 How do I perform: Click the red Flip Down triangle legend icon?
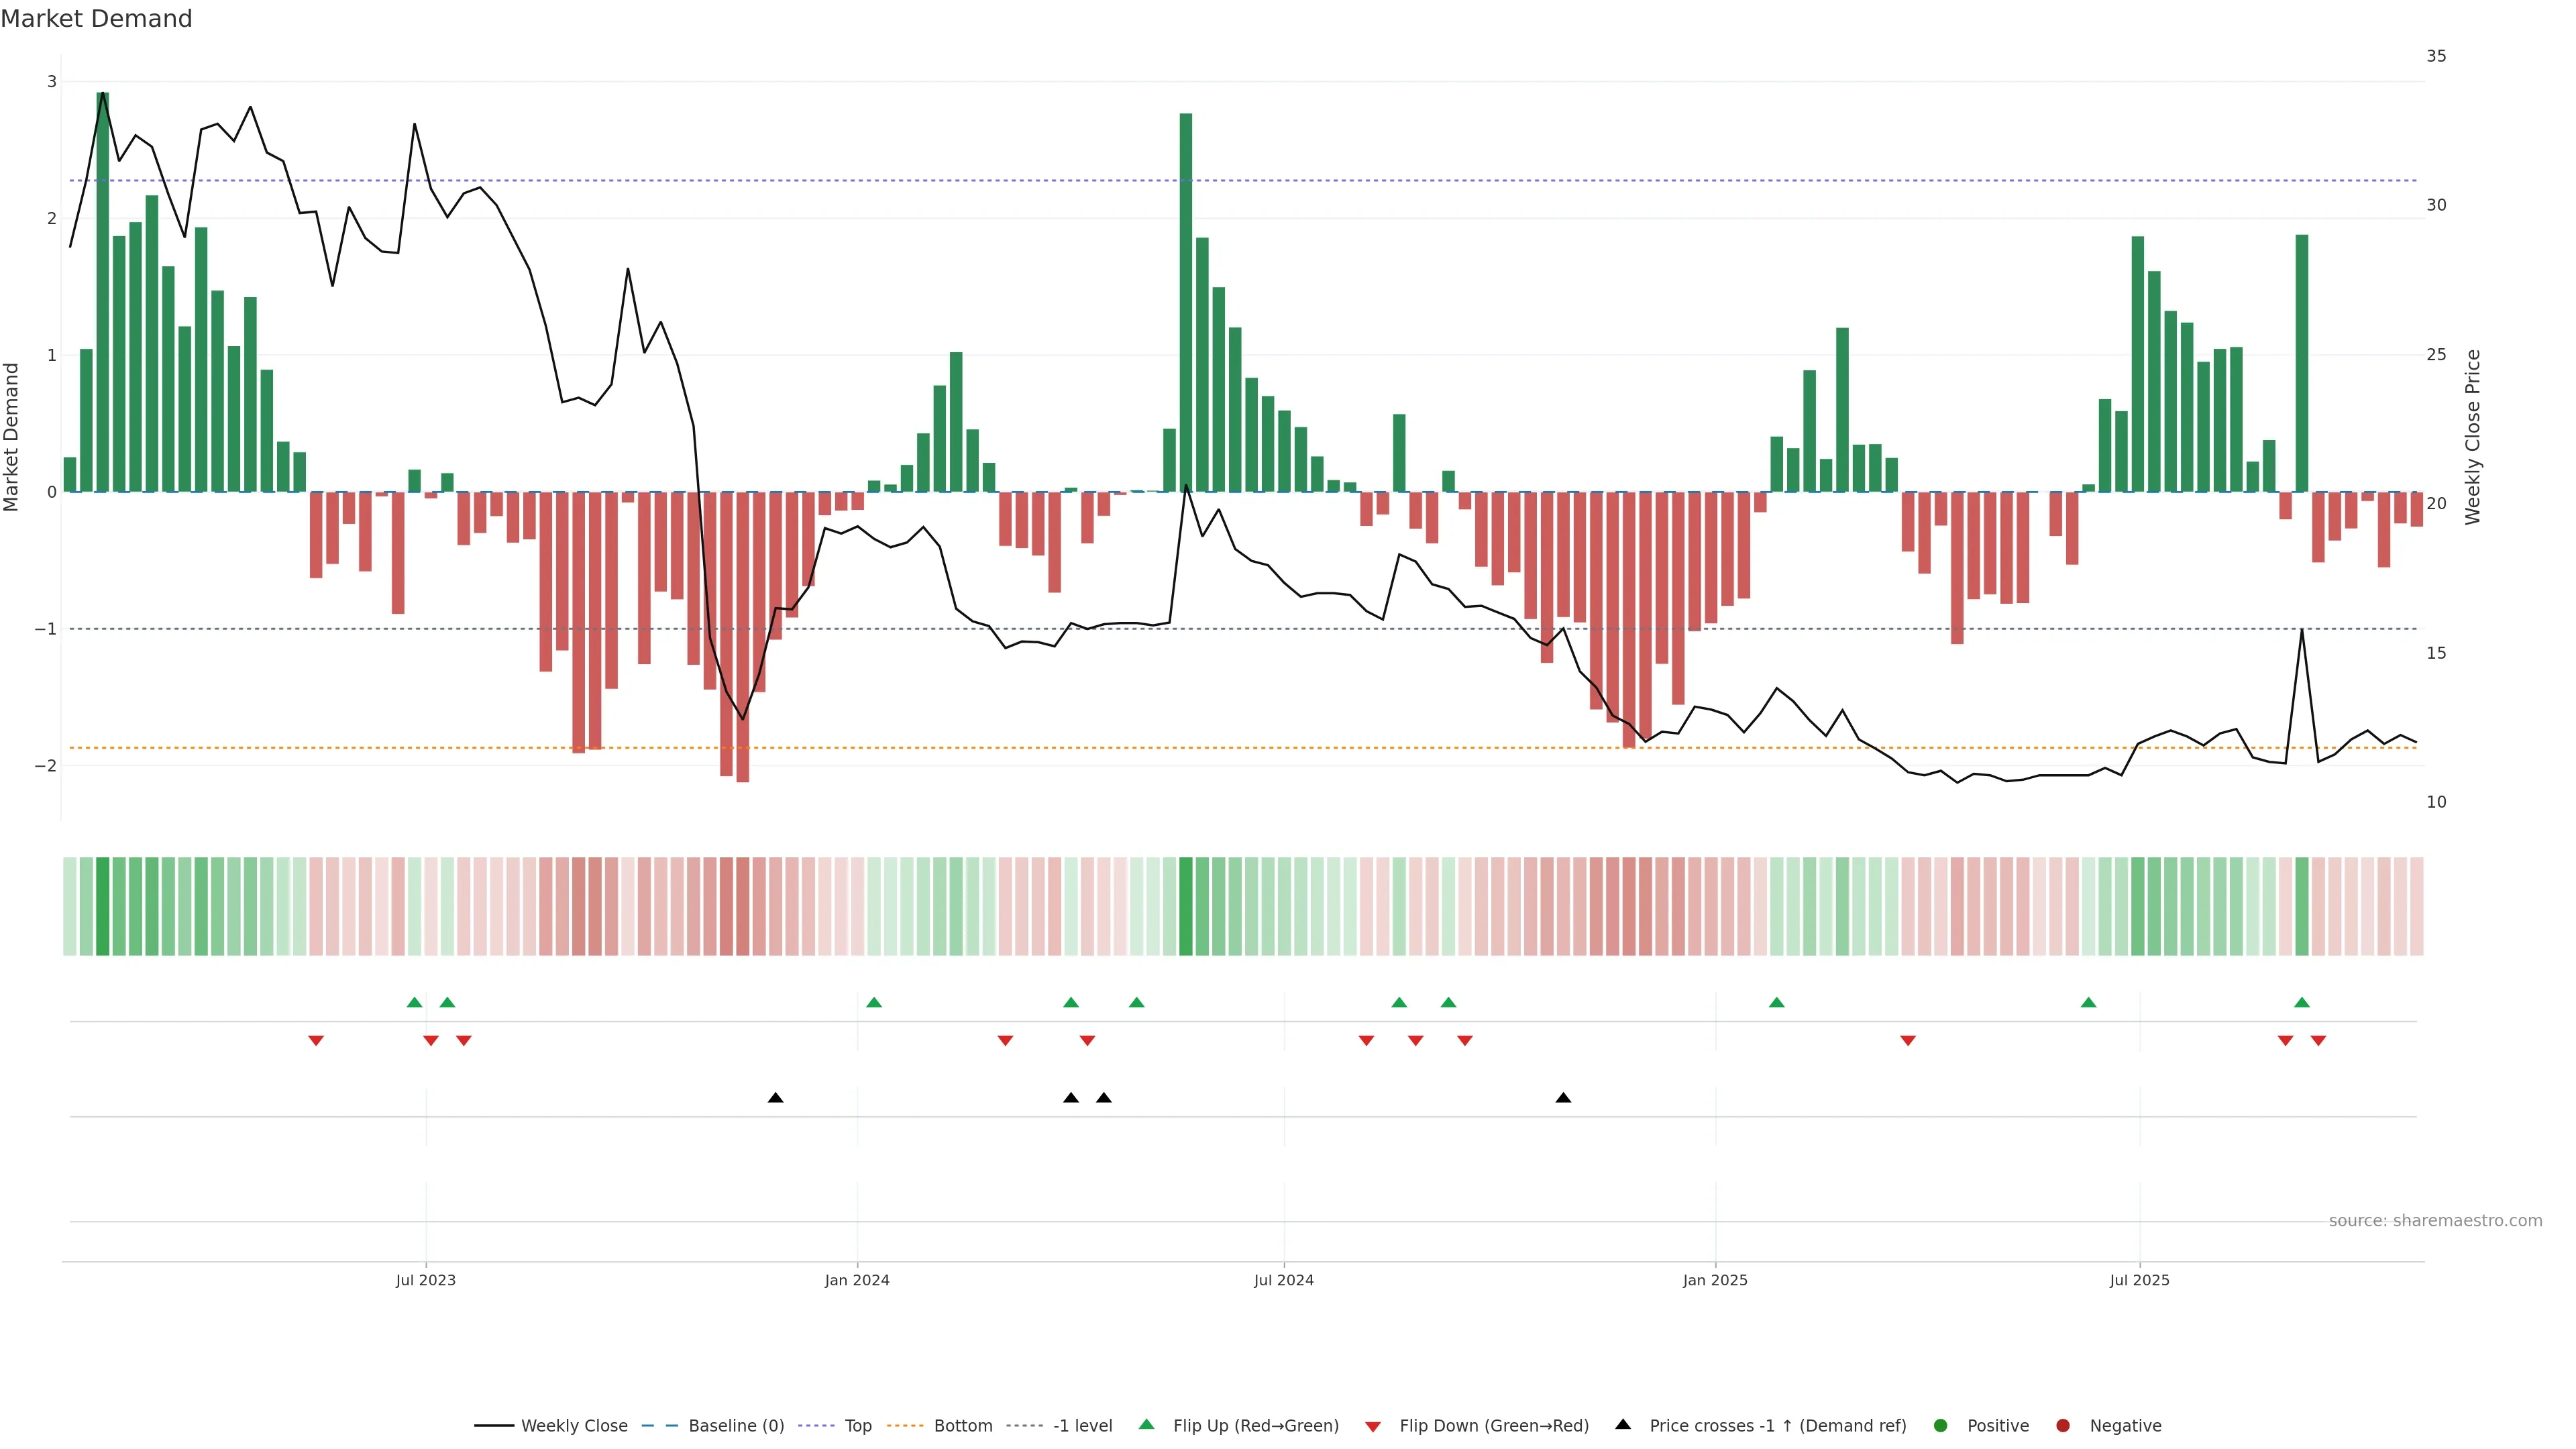pyautogui.click(x=1373, y=1426)
